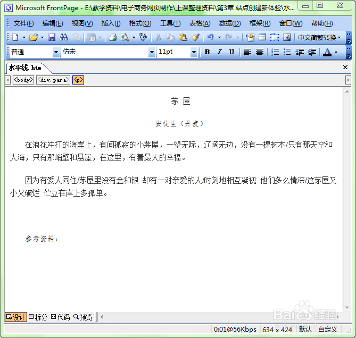Click the 参考资料: text line
This screenshot has height=338, width=356.
click(42, 239)
